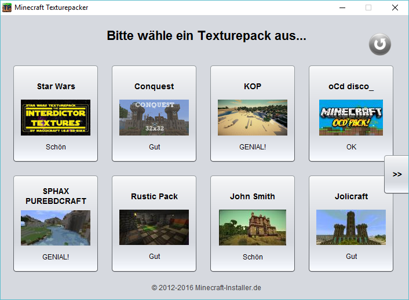Screen dimensions: 409x300
Task: Click the "John Smith" title text
Action: pos(253,196)
